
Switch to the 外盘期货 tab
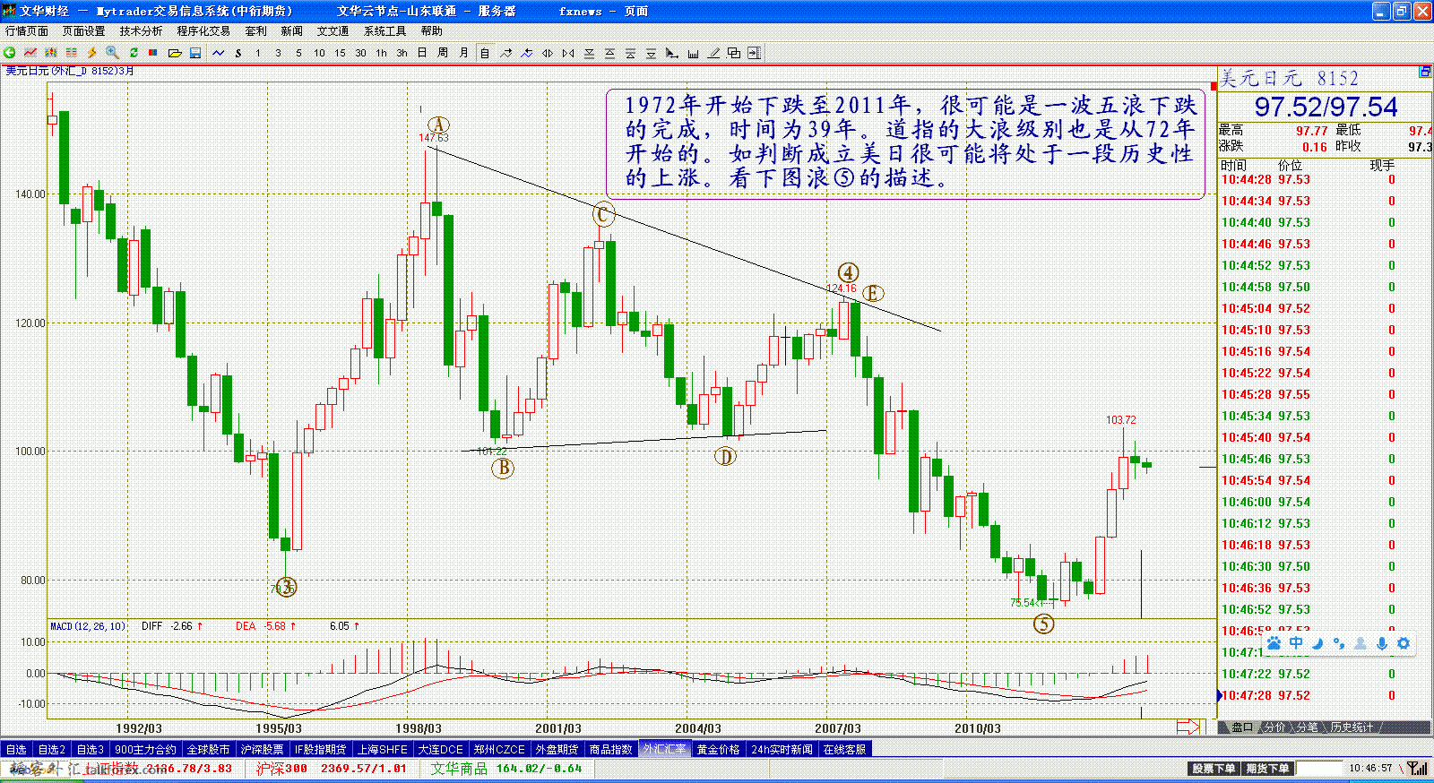tap(557, 749)
